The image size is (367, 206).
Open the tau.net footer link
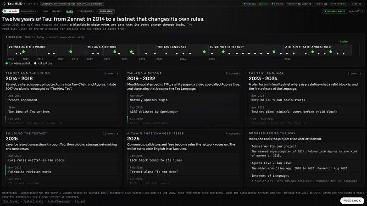(80, 201)
